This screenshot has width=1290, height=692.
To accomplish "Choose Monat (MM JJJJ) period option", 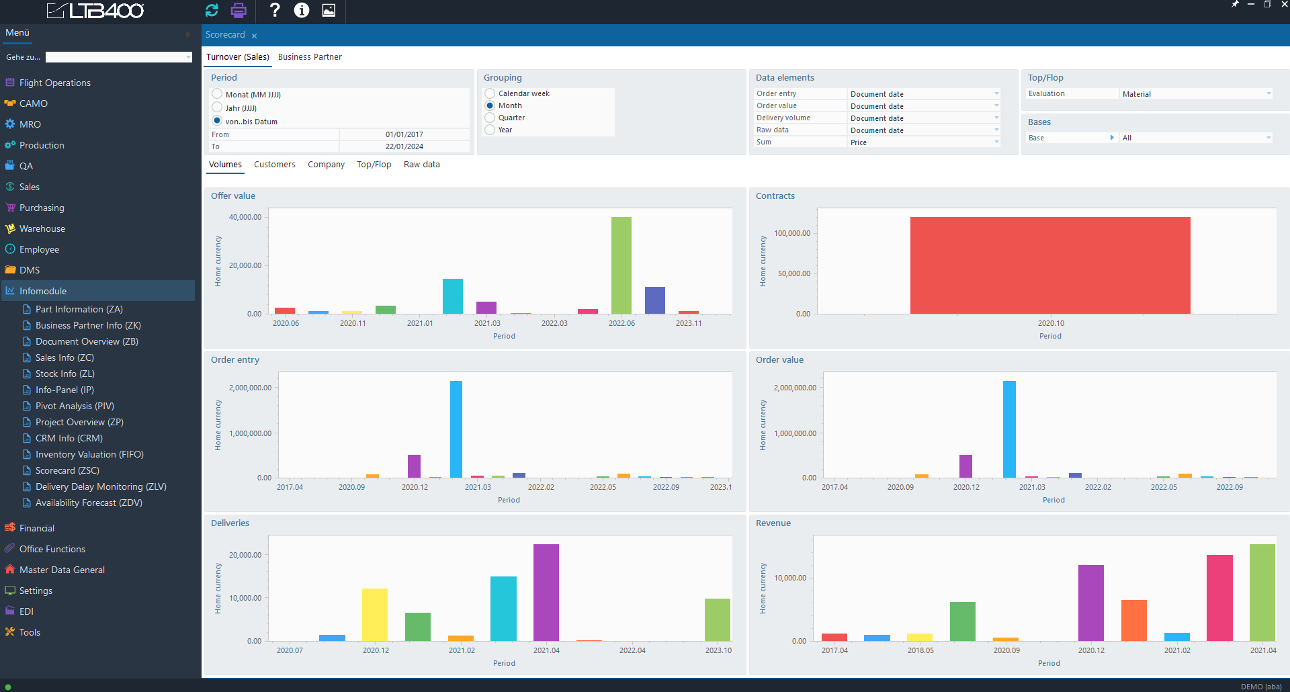I will (x=217, y=94).
